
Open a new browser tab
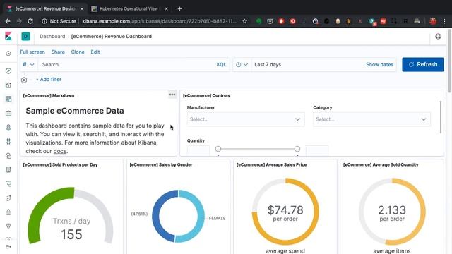click(179, 8)
